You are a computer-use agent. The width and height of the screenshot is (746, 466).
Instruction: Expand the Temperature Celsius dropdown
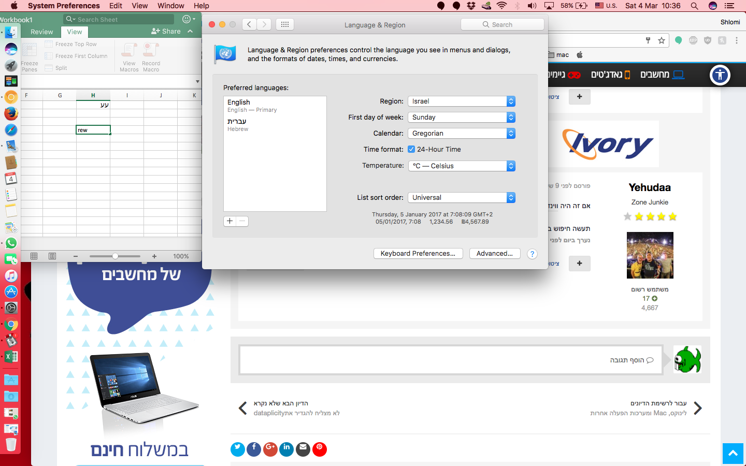462,166
